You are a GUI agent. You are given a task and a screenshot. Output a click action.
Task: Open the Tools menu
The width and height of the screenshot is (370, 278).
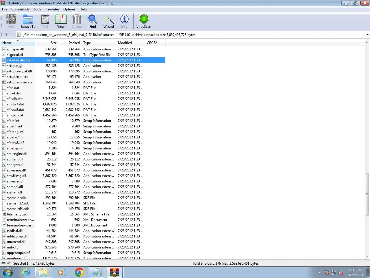coord(37,9)
